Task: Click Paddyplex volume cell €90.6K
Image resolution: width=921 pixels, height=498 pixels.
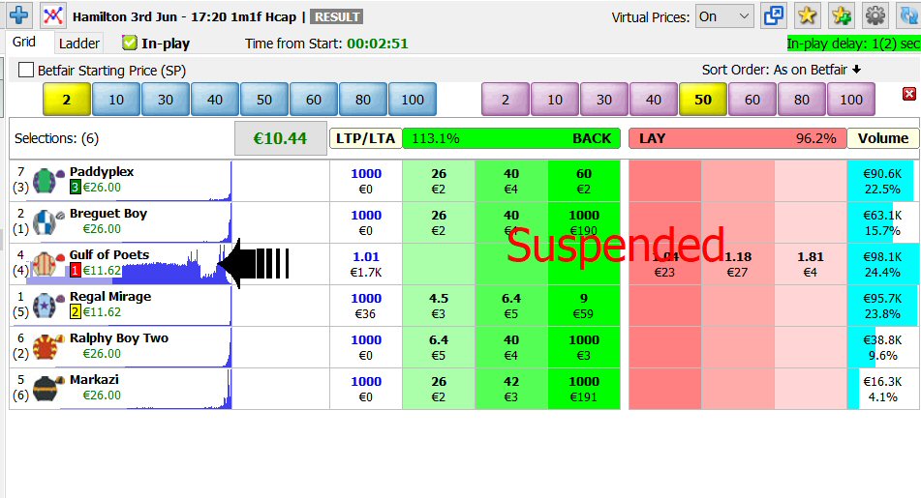Action: (883, 181)
